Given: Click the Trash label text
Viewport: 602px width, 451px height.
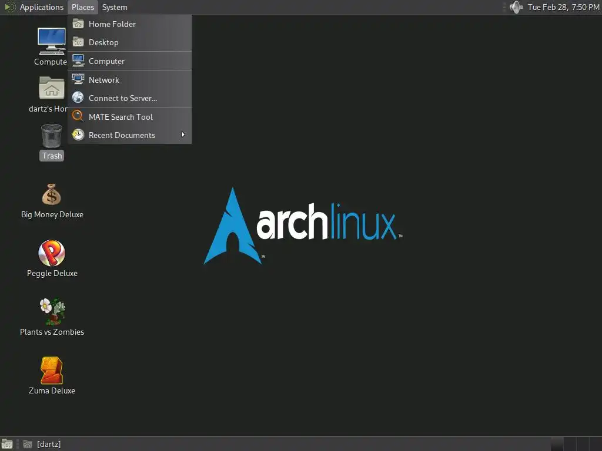Looking at the screenshot, I should click(x=52, y=156).
